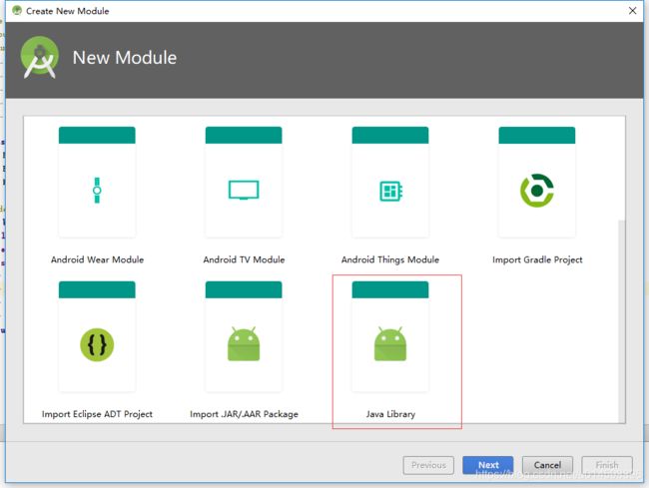Click the "Import Eclipse ADT Project" label
Screen dimensions: 649x488
[x=97, y=414]
